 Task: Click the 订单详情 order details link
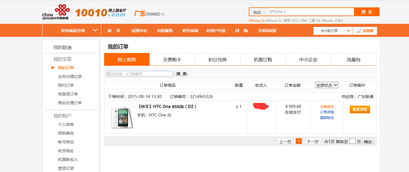point(327,112)
